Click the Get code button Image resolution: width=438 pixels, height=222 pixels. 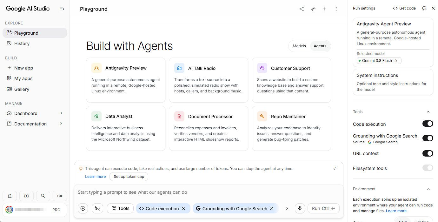point(404,8)
